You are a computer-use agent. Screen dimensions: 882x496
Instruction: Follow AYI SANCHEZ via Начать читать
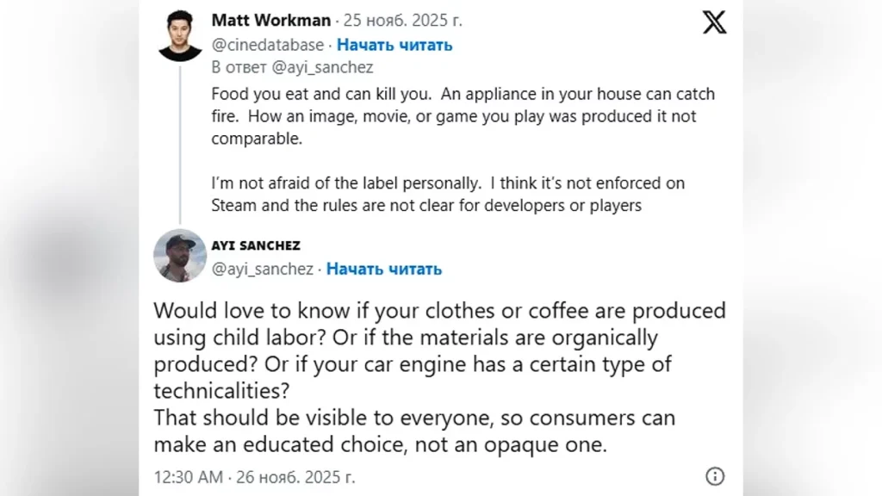coord(384,269)
